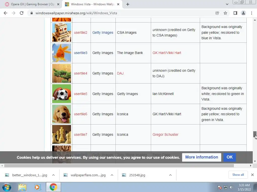Click Iconica in the usertile6 row

(x=122, y=114)
